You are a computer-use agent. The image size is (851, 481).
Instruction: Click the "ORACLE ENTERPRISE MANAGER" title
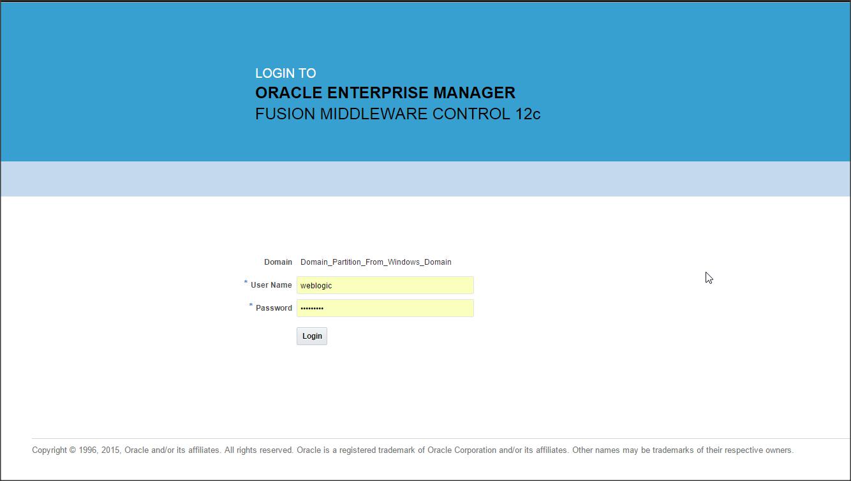click(385, 93)
